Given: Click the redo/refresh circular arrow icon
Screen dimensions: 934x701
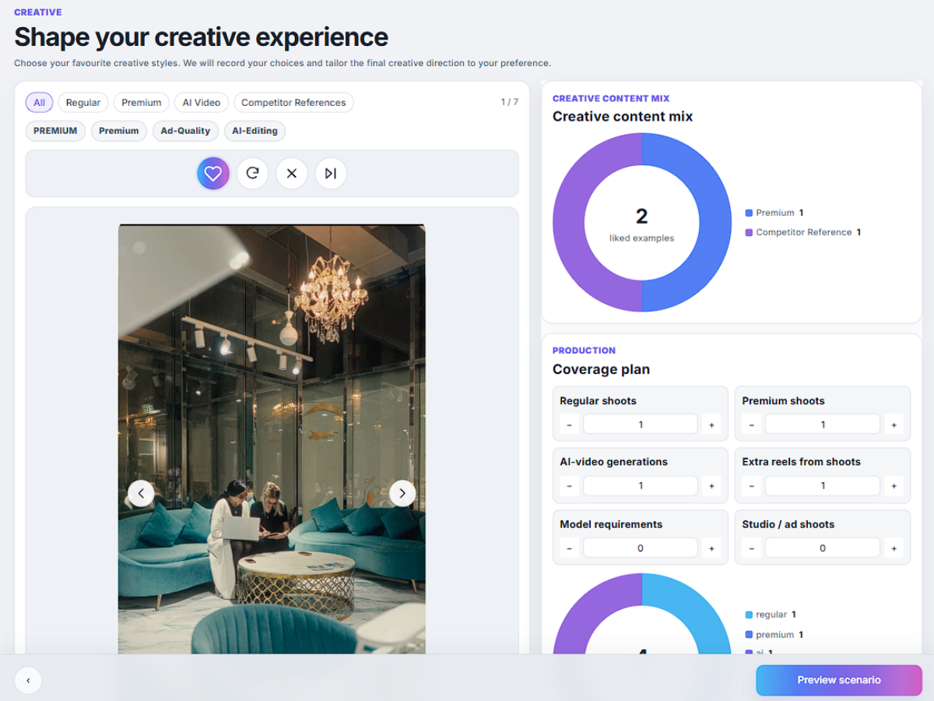Looking at the screenshot, I should pyautogui.click(x=252, y=174).
